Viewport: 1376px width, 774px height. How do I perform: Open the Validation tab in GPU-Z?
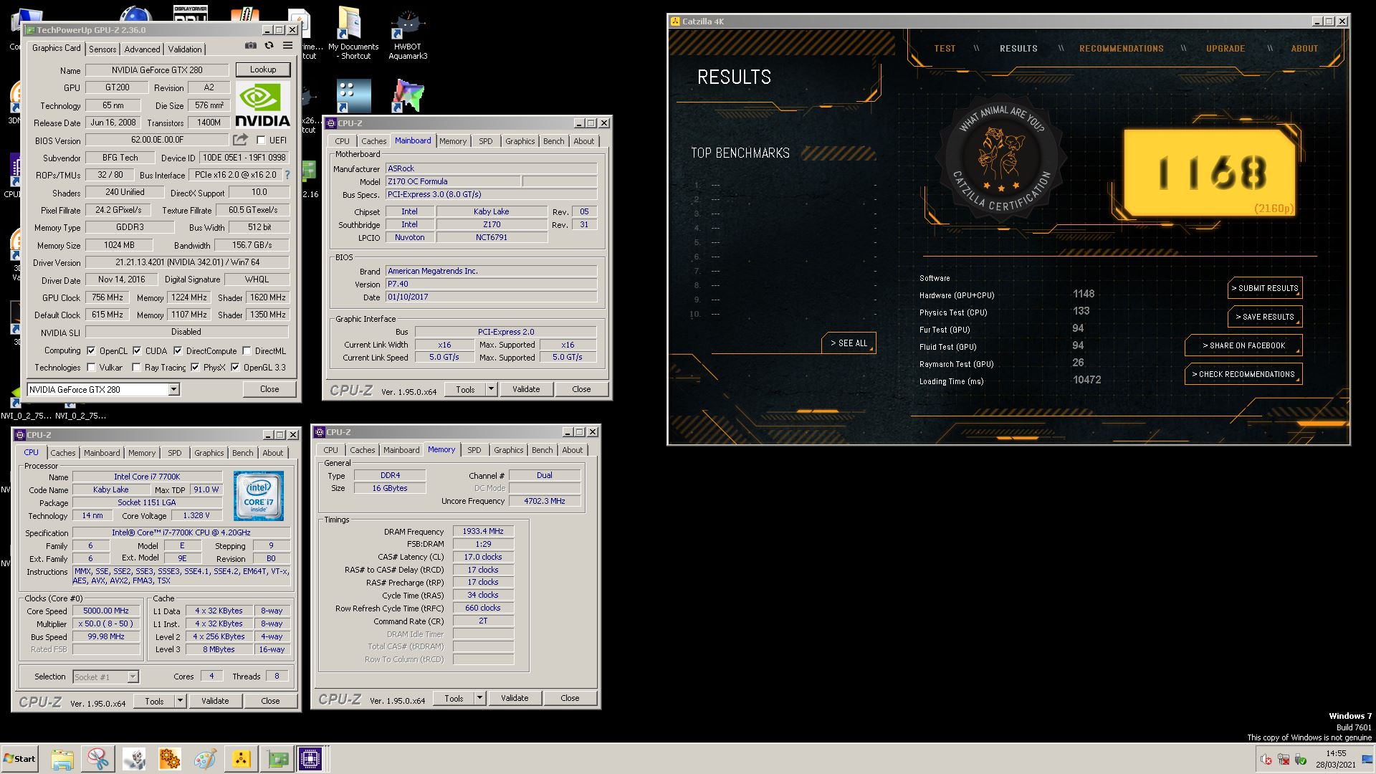[x=185, y=49]
